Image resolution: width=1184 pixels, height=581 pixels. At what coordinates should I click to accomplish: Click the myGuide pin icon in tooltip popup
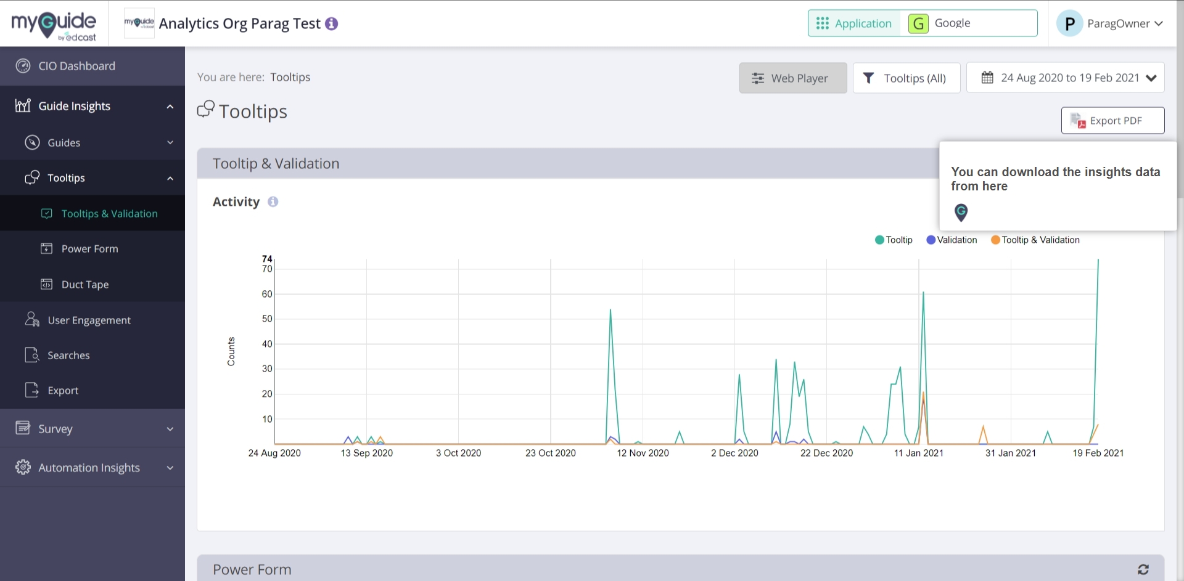(x=961, y=213)
